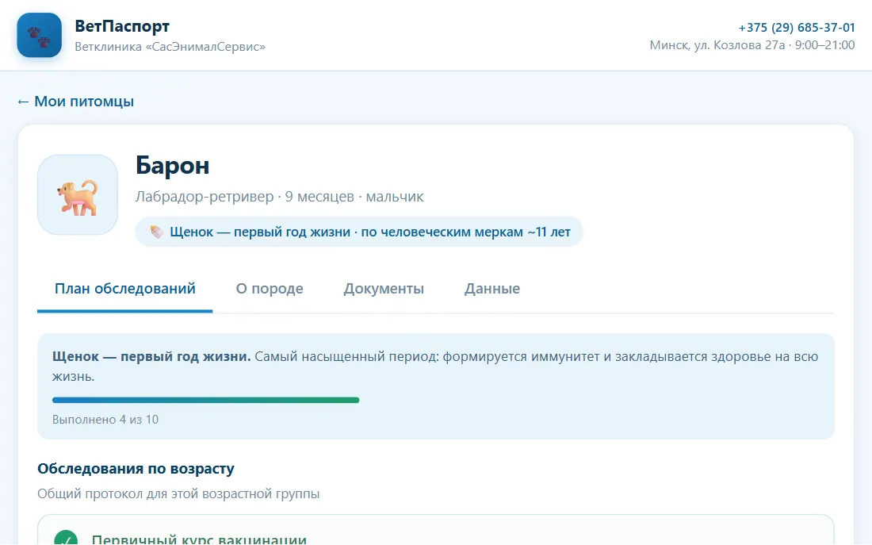
Task: Click the Щенок — первый год жизни badge
Action: pyautogui.click(x=359, y=232)
